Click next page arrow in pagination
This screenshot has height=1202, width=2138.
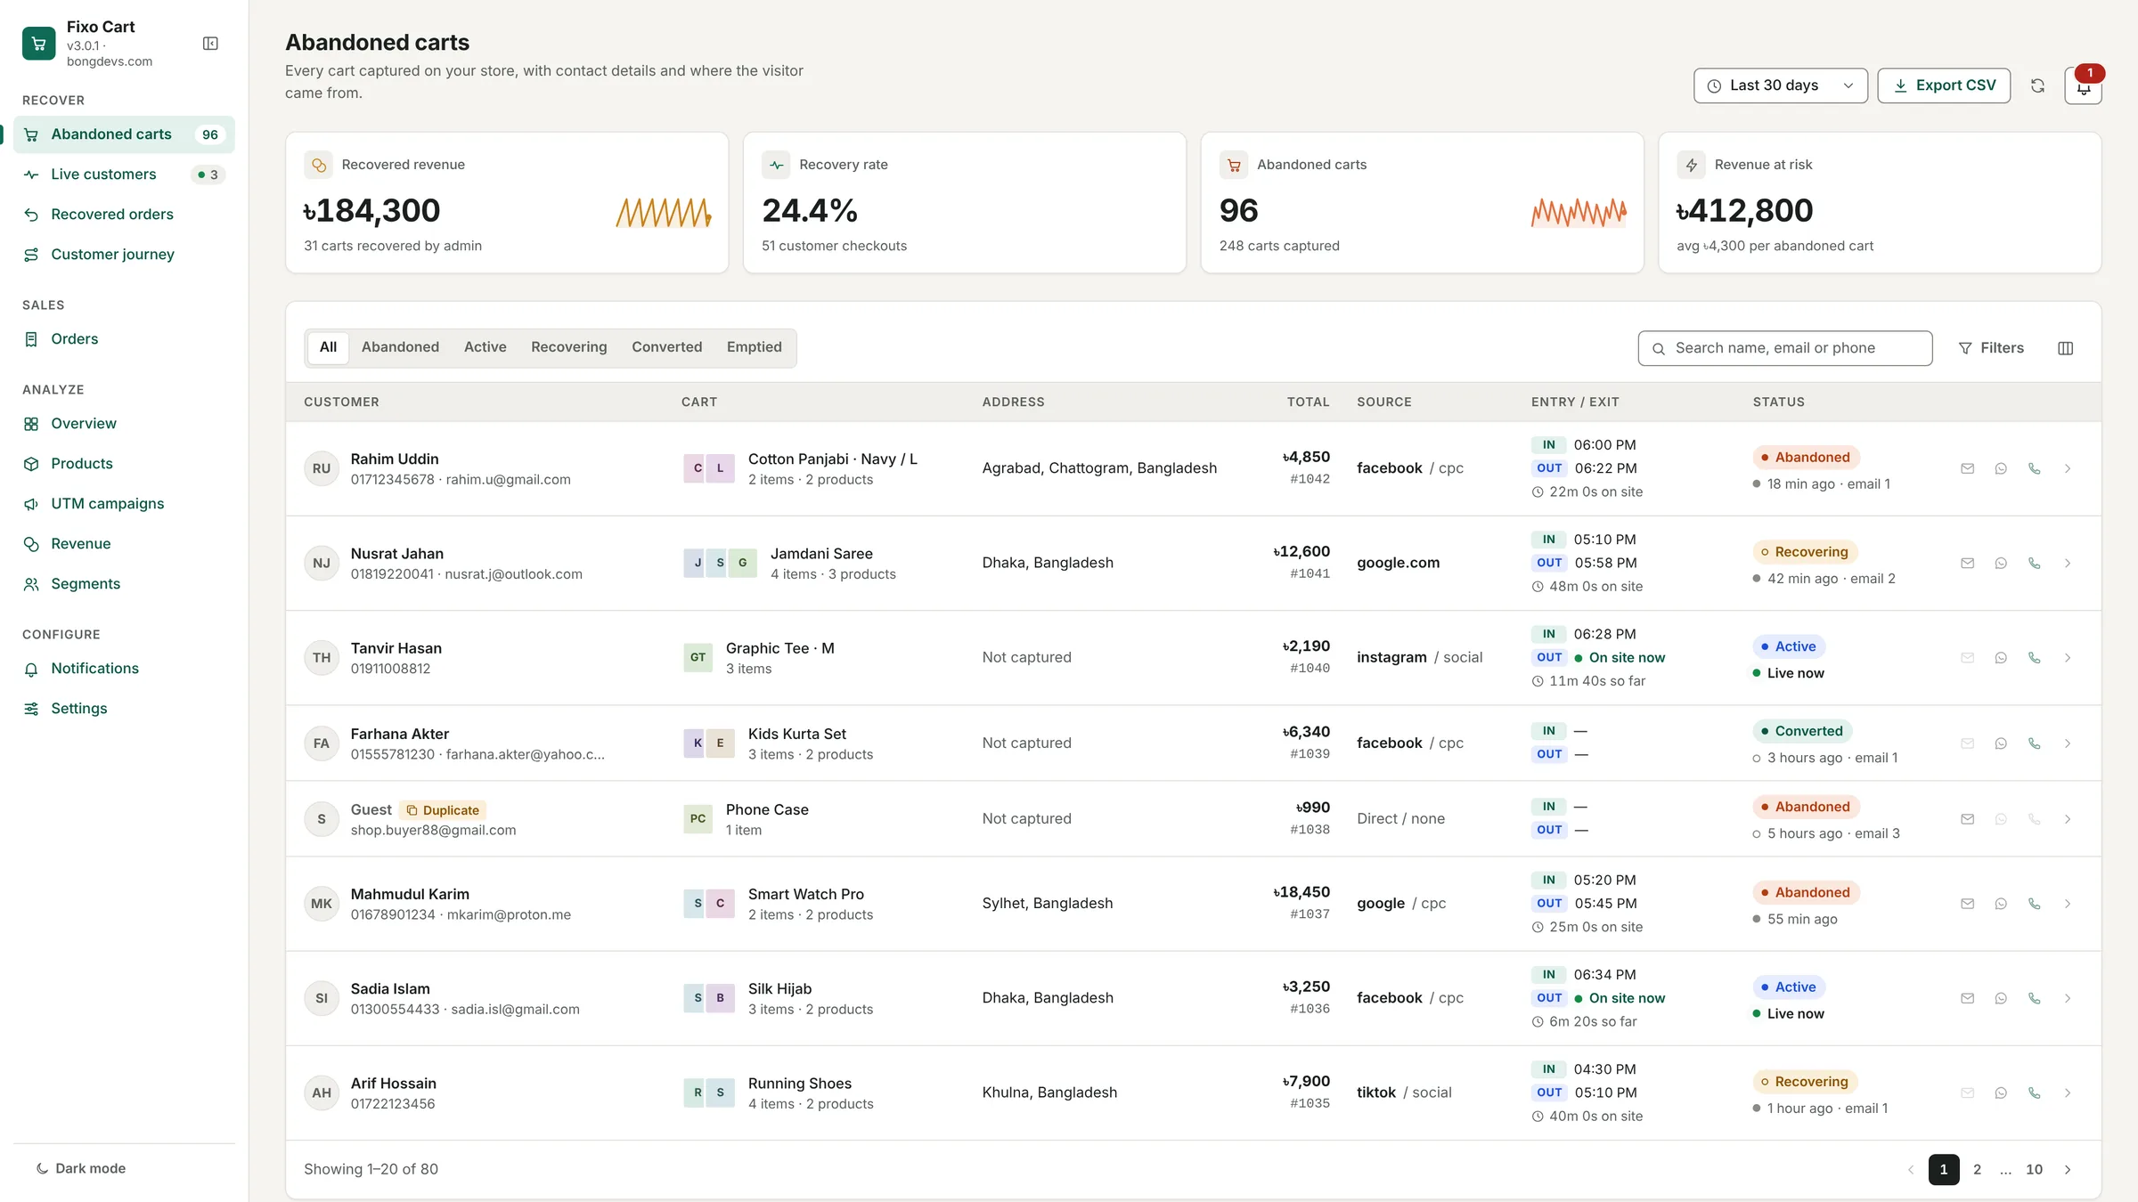pyautogui.click(x=2068, y=1169)
